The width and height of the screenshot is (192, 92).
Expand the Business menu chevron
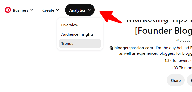[32, 10]
